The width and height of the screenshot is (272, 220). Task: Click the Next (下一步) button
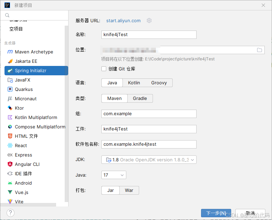point(216,213)
